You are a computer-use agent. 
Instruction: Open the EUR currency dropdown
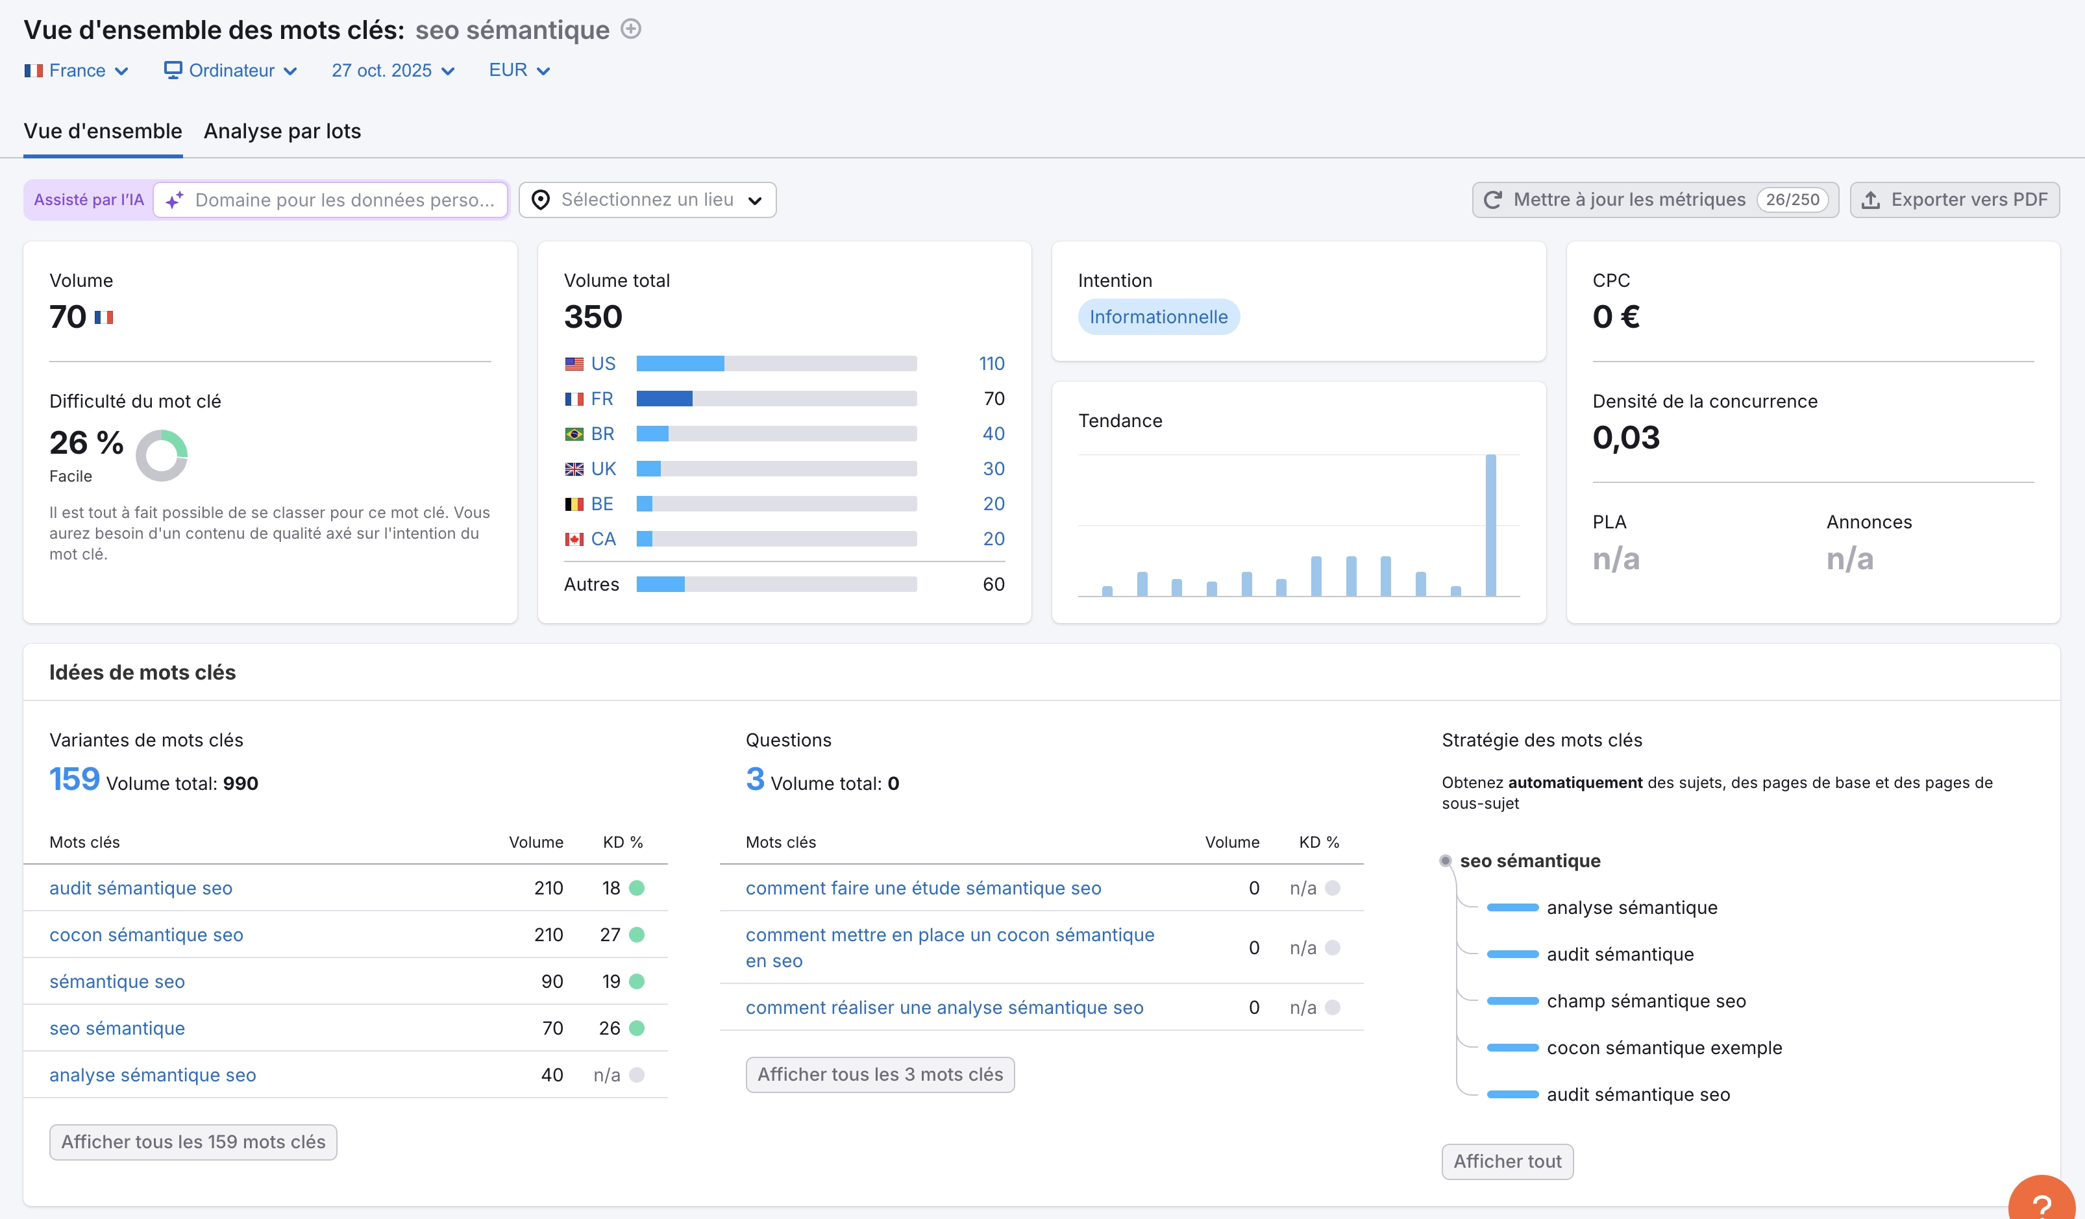[x=519, y=70]
